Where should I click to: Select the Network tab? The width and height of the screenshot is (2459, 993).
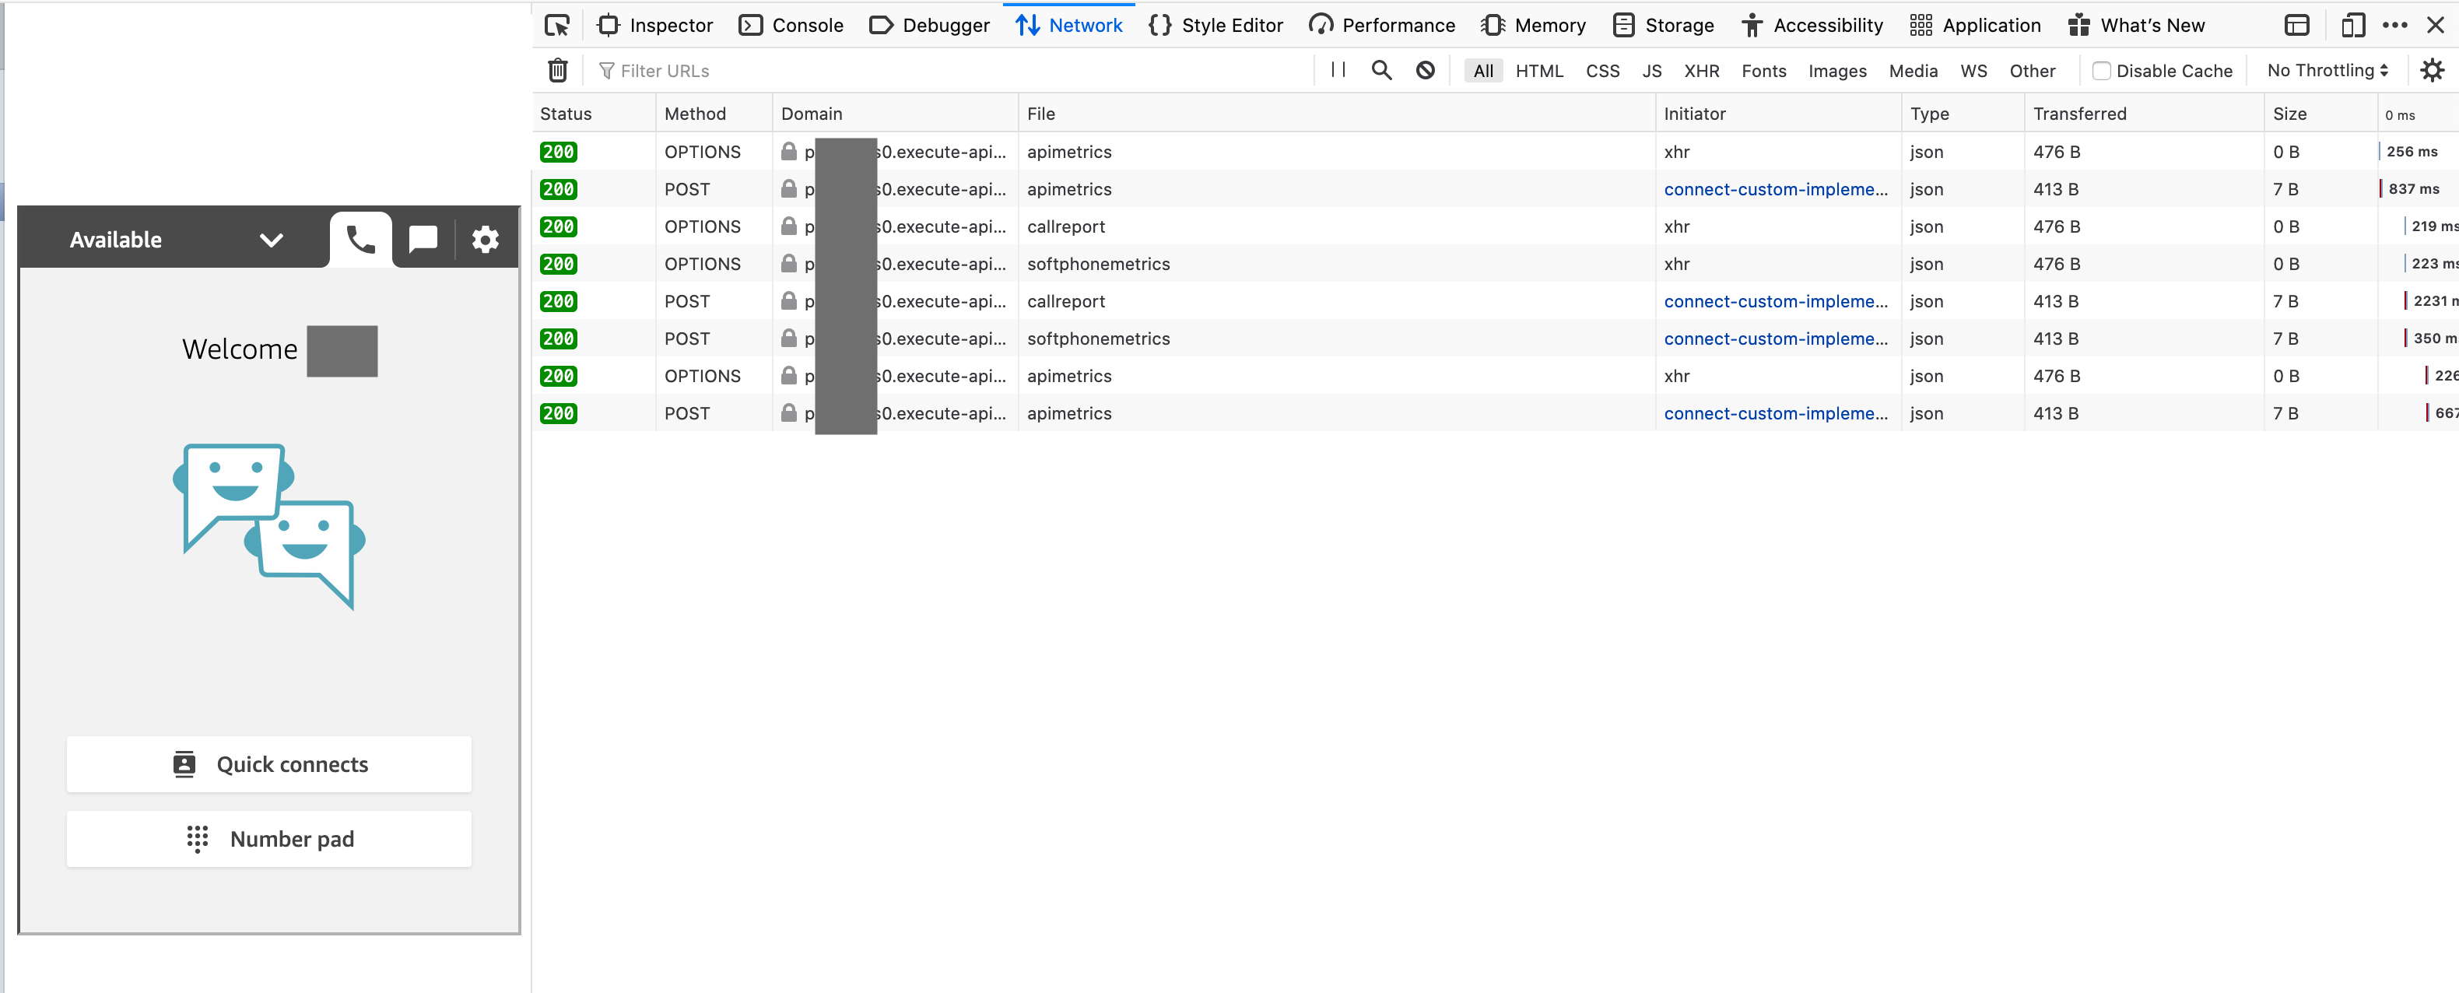pyautogui.click(x=1069, y=26)
